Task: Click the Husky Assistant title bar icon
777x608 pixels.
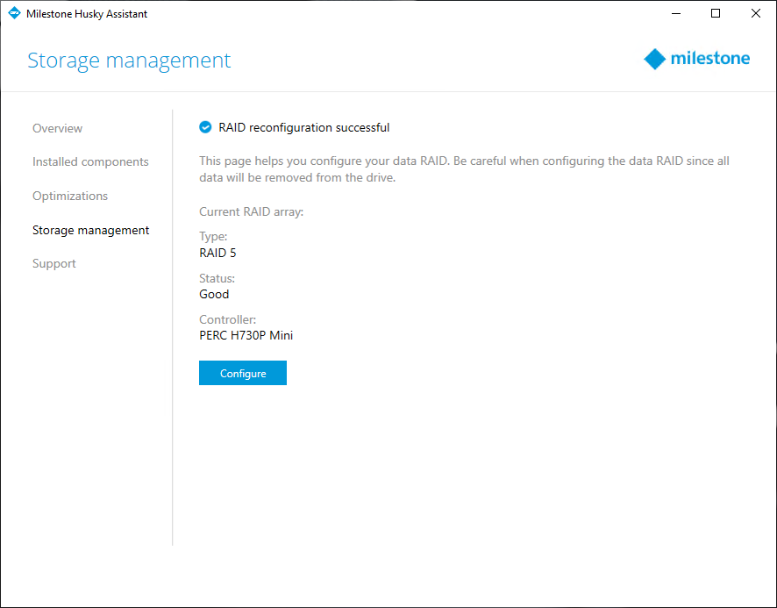Action: (14, 13)
